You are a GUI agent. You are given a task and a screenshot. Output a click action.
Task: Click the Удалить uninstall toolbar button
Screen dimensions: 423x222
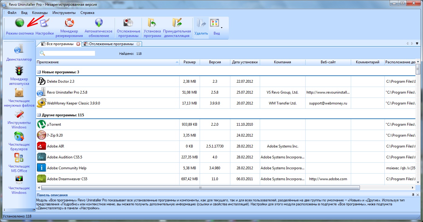pyautogui.click(x=201, y=28)
